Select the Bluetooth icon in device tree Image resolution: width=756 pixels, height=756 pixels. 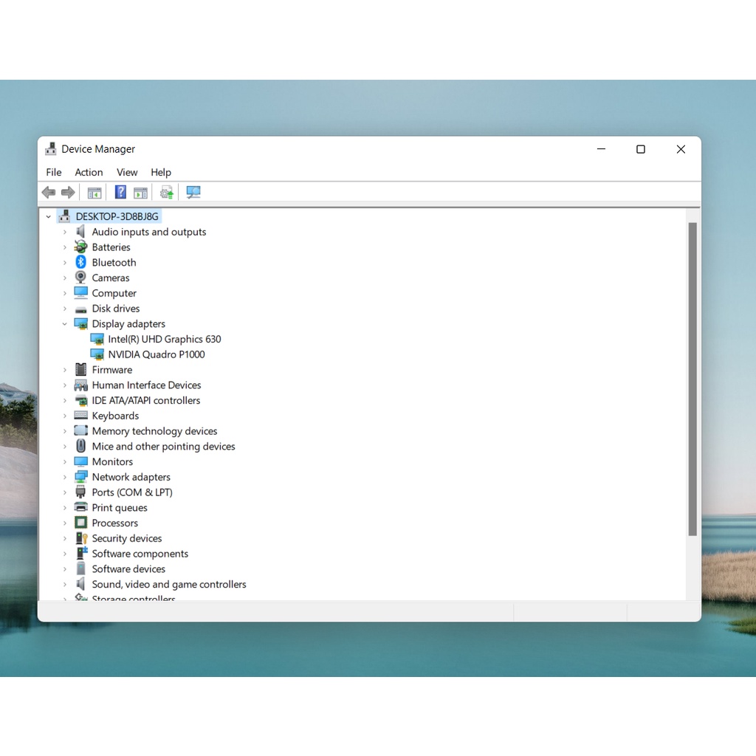point(81,263)
